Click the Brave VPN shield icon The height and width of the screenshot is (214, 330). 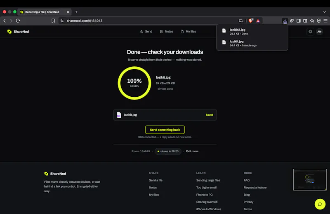(318, 21)
